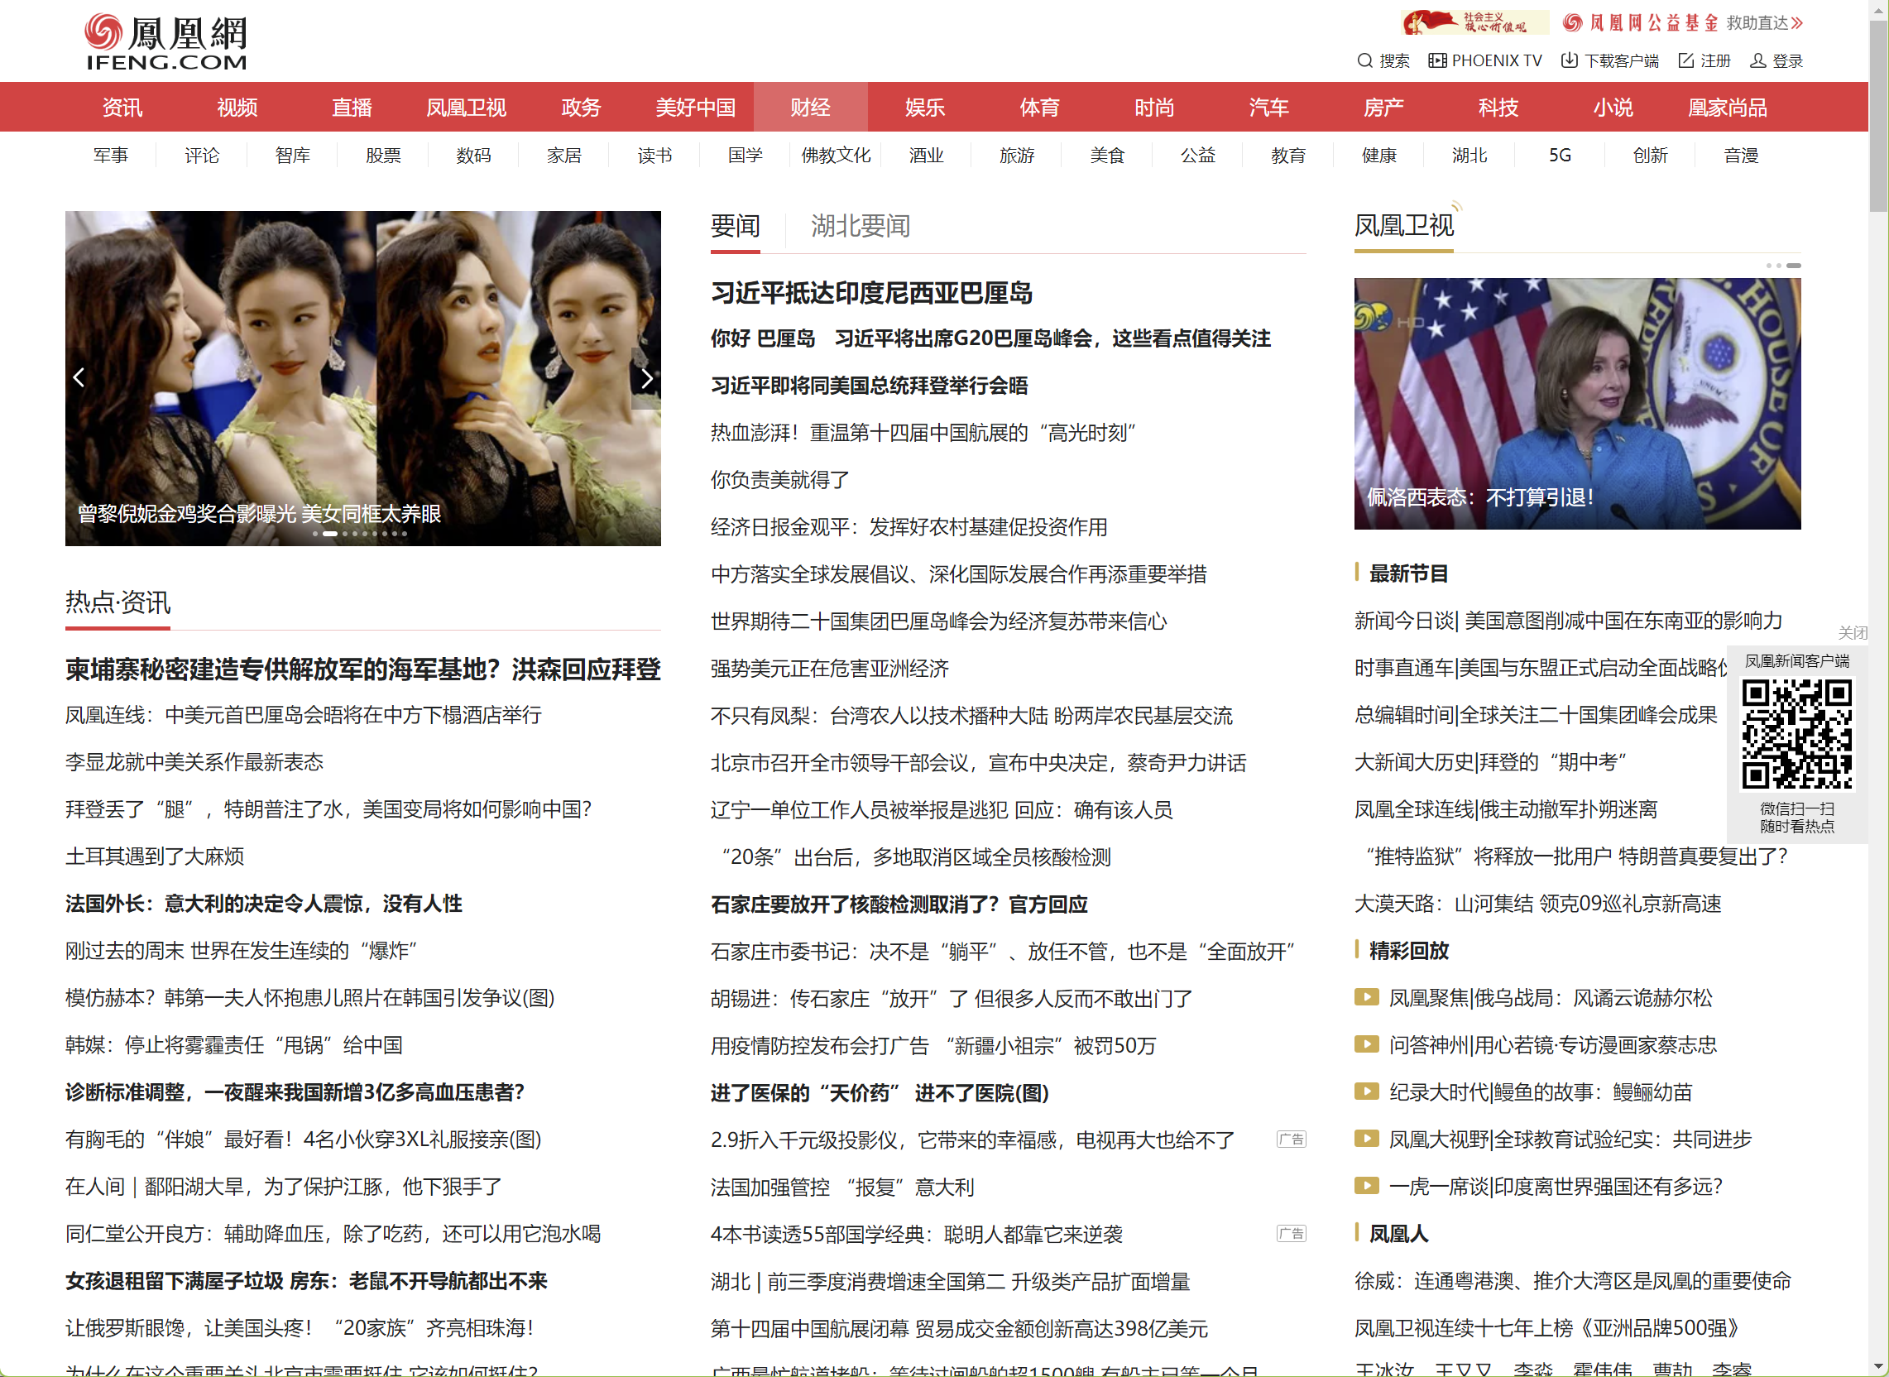The image size is (1889, 1377).
Task: Open PHOENIX TV film icon link
Action: point(1436,60)
